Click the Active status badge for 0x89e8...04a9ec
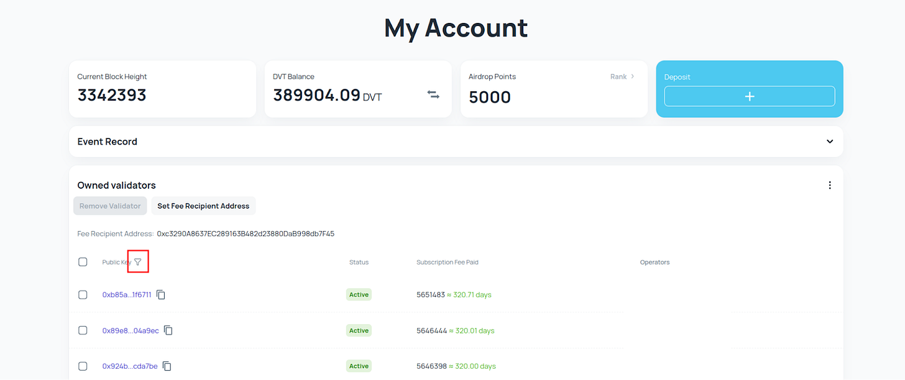This screenshot has height=380, width=905. click(359, 330)
